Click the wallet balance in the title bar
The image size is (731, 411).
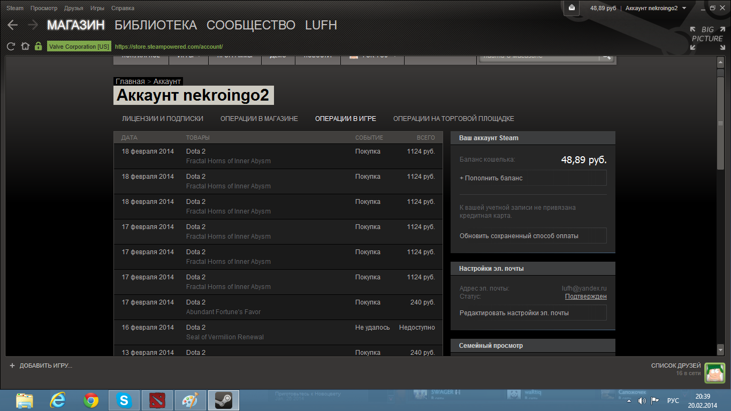(x=603, y=8)
